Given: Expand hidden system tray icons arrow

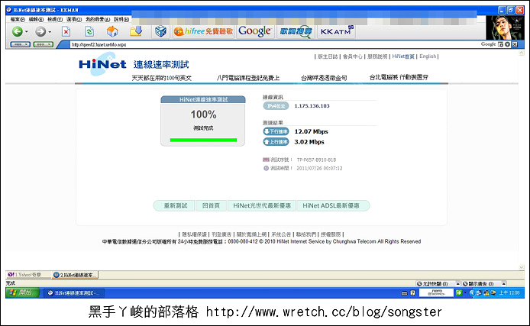Looking at the screenshot, I should point(472,293).
